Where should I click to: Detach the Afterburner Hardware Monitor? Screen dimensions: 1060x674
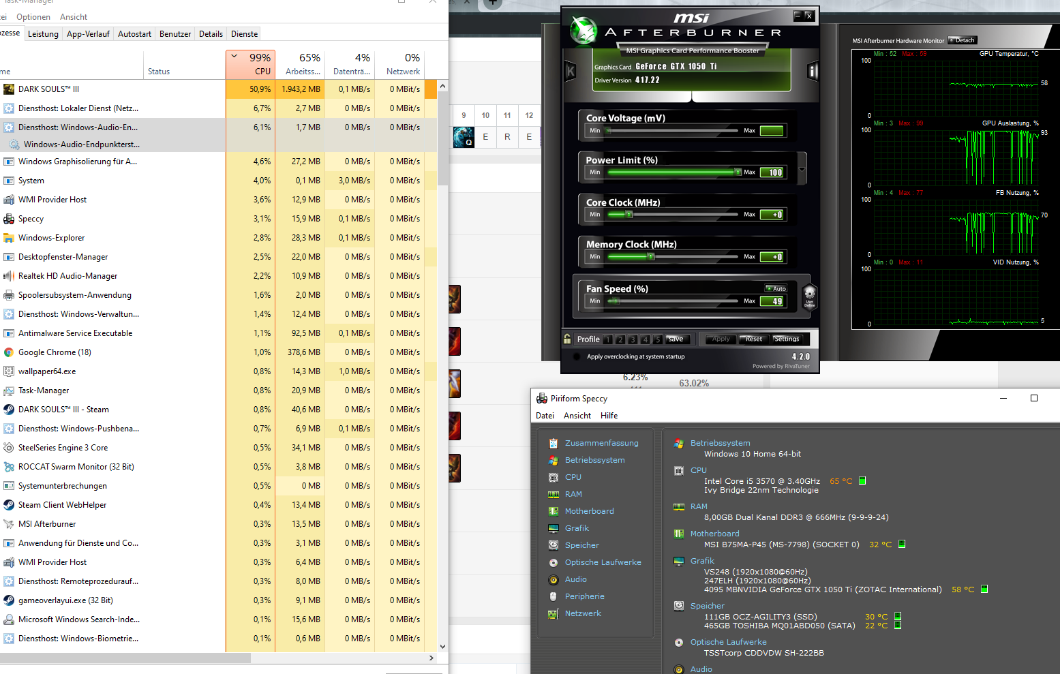(962, 40)
